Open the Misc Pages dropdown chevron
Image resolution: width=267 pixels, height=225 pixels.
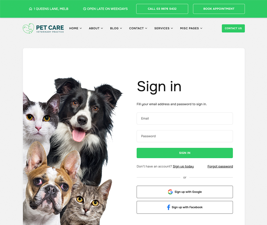[201, 28]
